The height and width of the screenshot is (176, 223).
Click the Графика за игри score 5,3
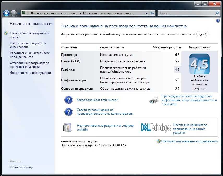(177, 80)
